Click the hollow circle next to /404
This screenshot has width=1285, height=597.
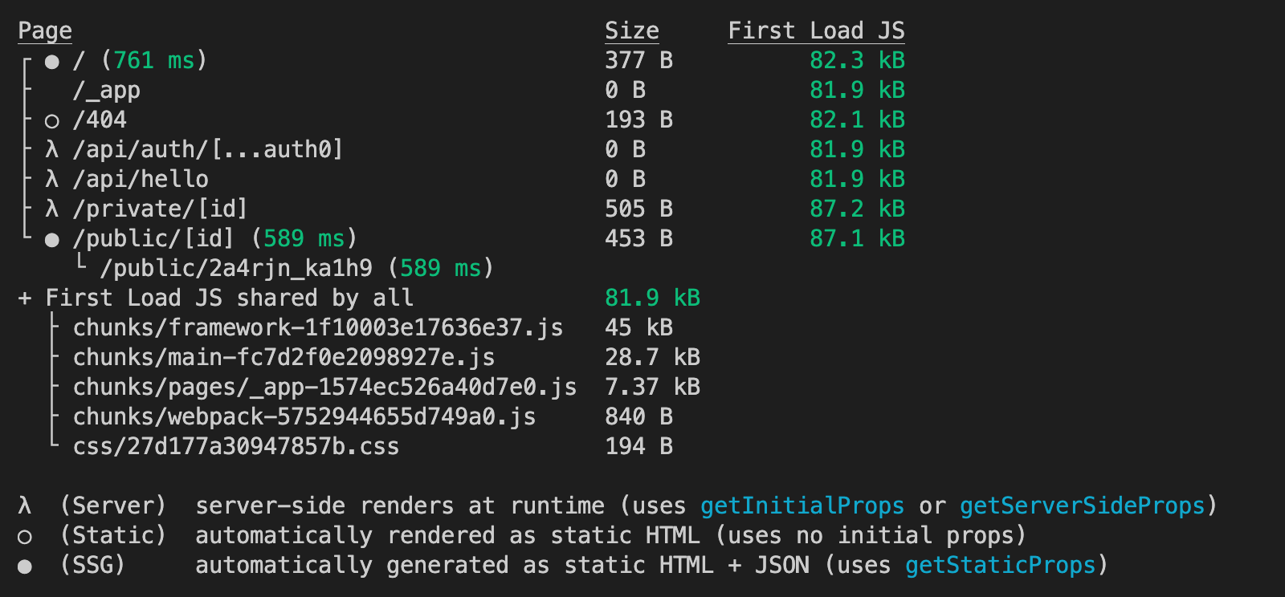point(52,121)
